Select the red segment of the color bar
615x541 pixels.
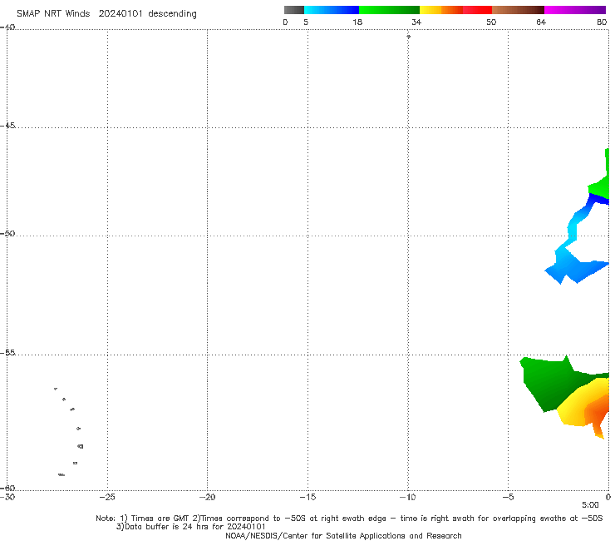pyautogui.click(x=477, y=10)
